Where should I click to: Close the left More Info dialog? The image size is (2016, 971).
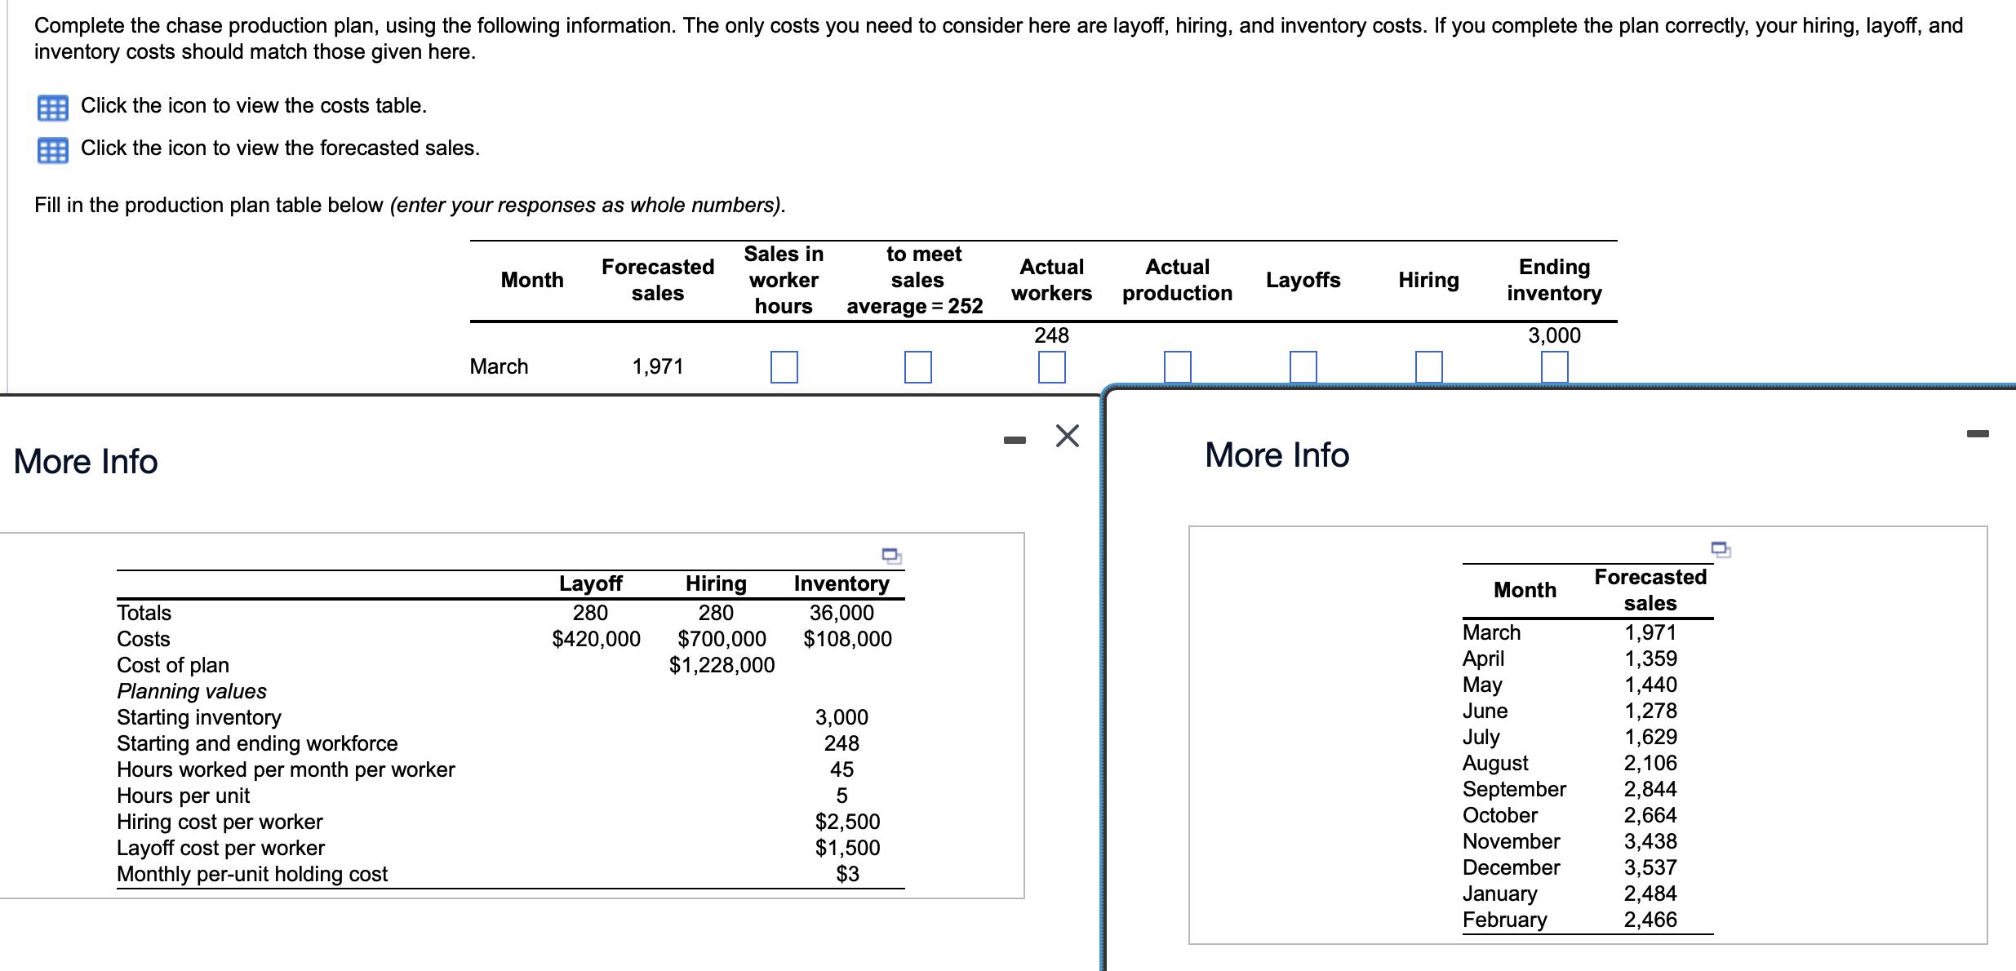pos(1065,435)
